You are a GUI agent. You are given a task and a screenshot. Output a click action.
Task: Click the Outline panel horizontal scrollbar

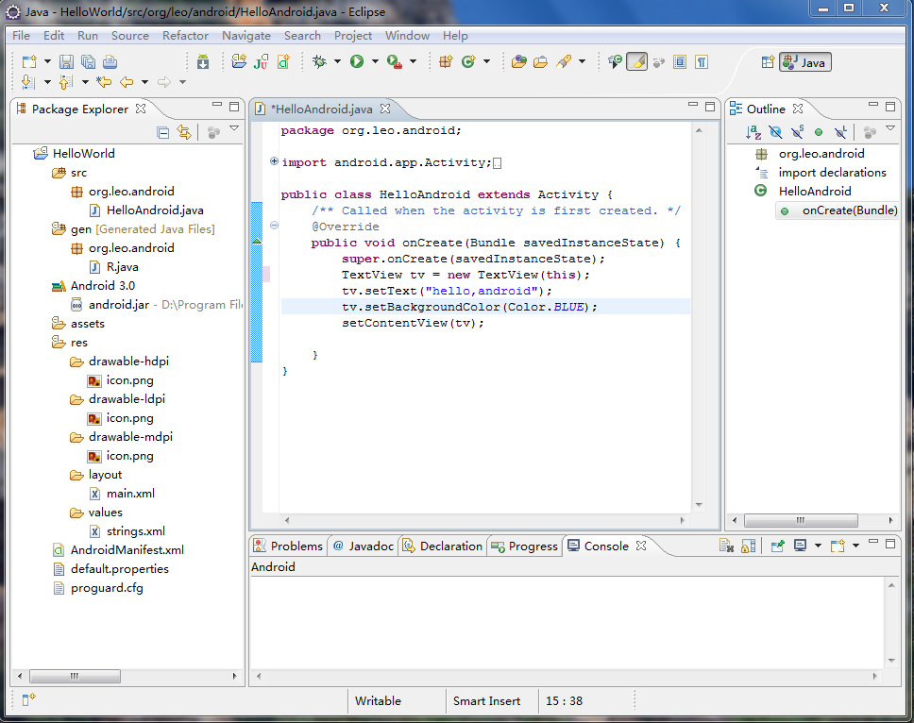click(x=801, y=521)
